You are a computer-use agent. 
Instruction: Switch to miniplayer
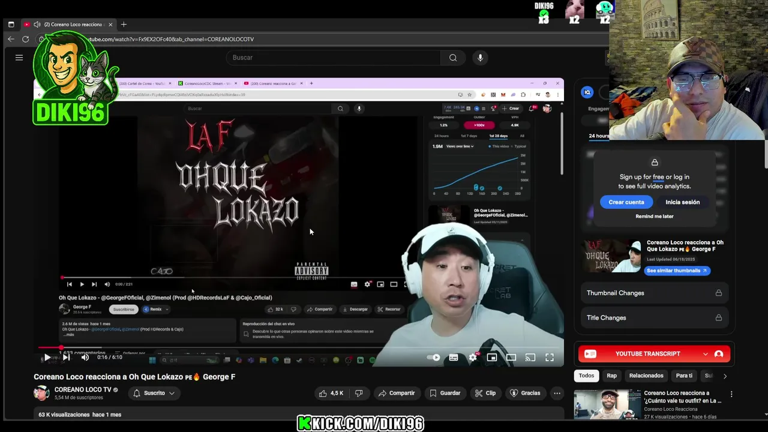coord(492,358)
